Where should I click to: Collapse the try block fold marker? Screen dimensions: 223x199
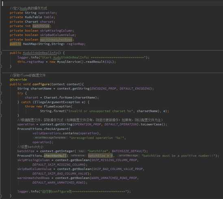click(1, 93)
